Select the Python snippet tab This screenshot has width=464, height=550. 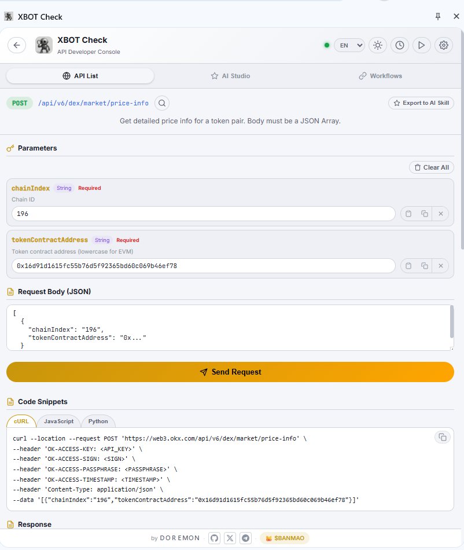[98, 421]
